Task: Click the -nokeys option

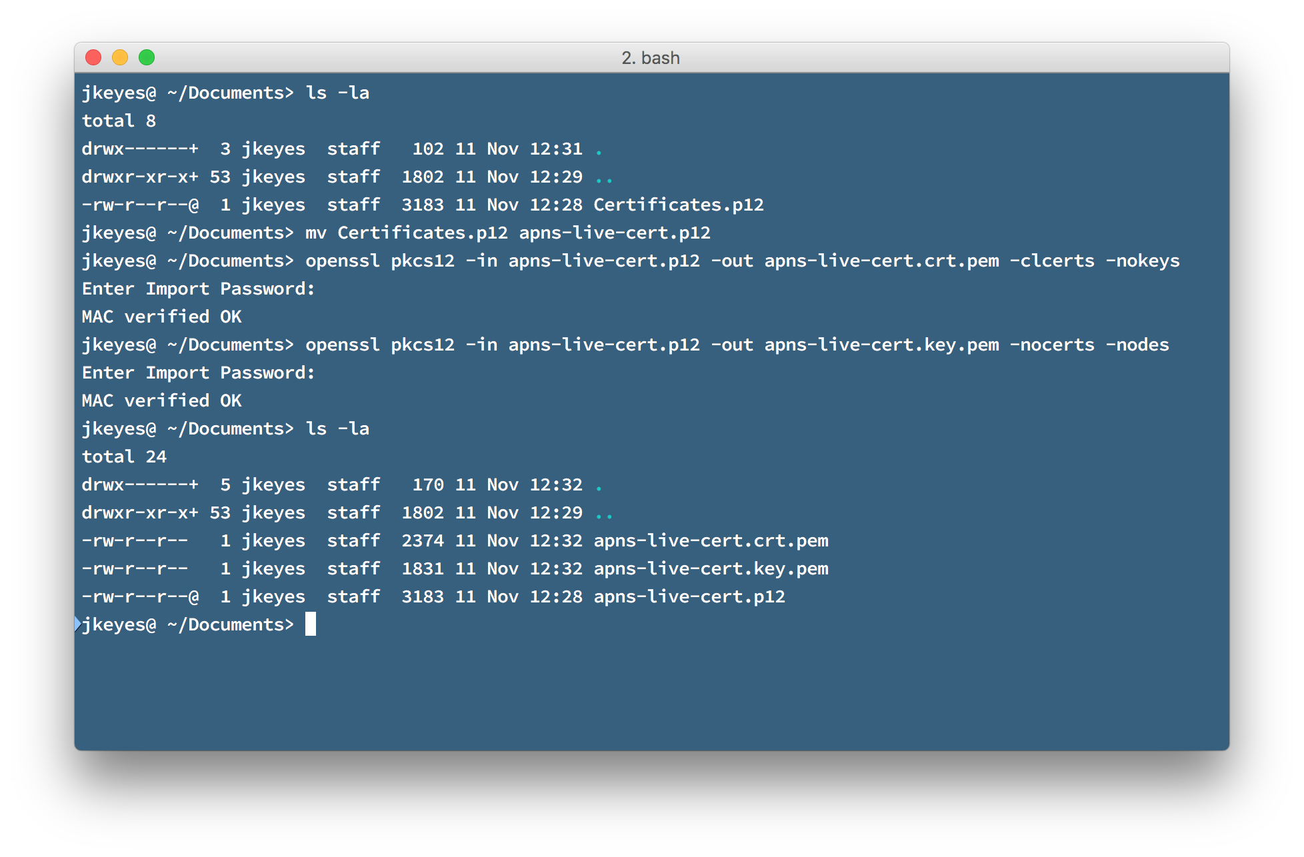Action: pos(1143,261)
